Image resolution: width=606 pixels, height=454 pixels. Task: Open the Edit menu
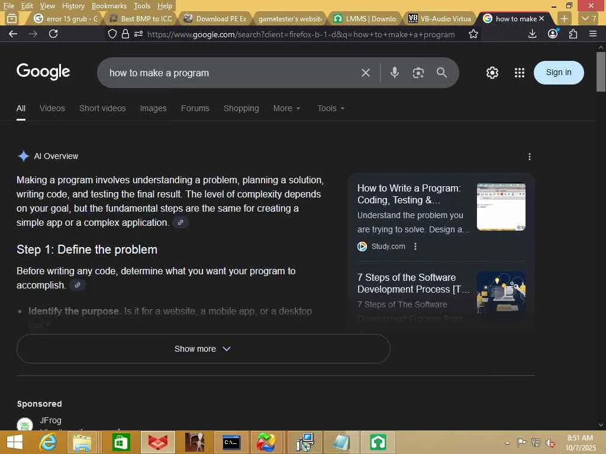point(27,6)
